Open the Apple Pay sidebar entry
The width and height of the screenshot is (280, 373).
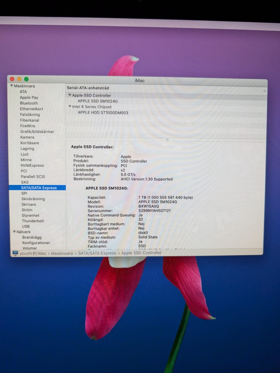click(x=29, y=97)
